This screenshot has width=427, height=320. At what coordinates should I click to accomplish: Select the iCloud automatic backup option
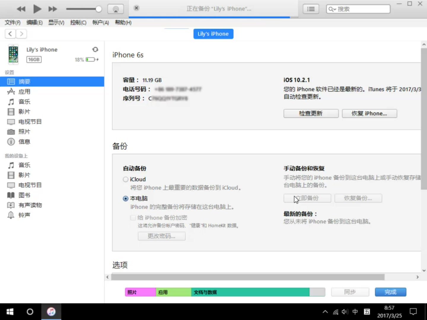(x=125, y=179)
